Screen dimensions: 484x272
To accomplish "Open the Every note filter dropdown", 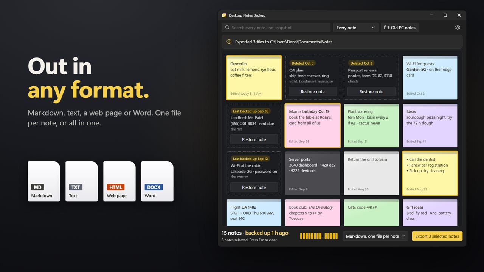I will click(355, 28).
